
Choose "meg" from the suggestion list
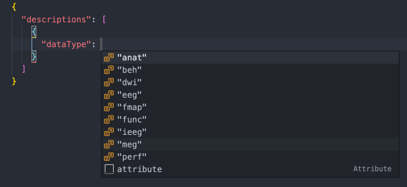[129, 144]
